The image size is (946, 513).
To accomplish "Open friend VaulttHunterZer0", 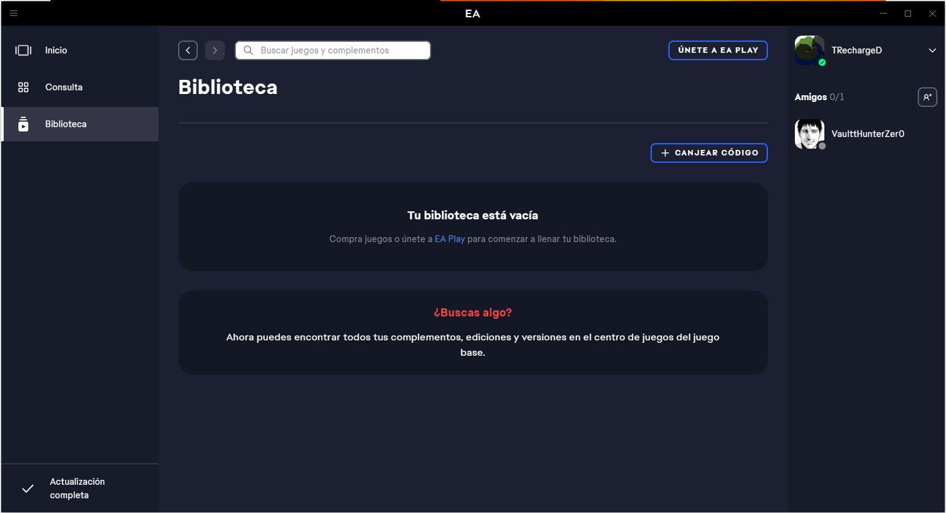I will 866,134.
